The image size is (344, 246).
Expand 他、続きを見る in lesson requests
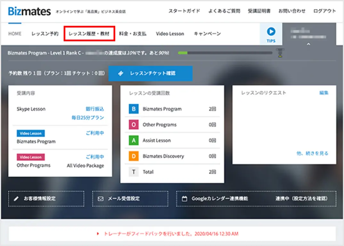pyautogui.click(x=312, y=153)
